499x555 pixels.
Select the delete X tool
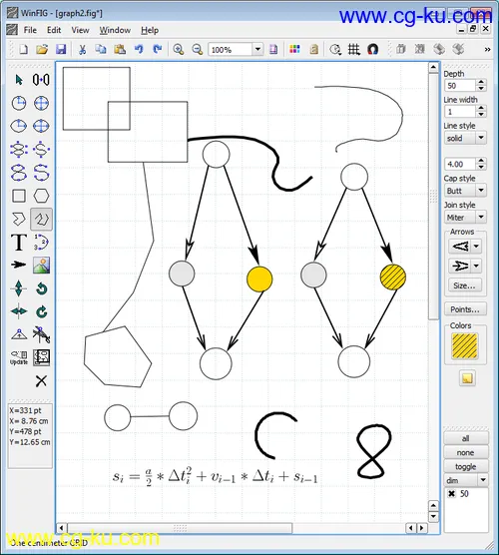coord(41,381)
